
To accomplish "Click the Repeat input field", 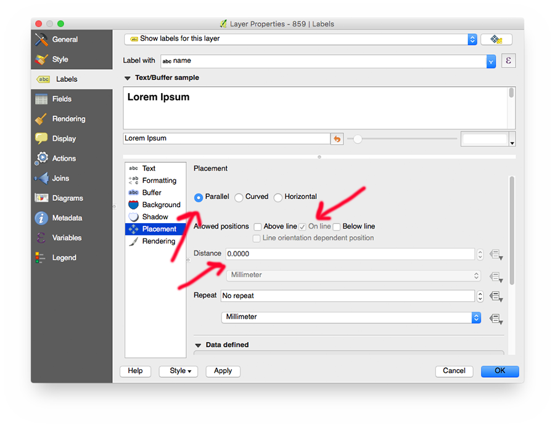I will 348,296.
